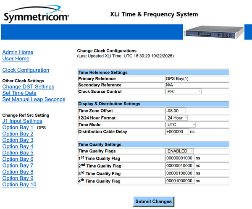
Task: Click the 1st Time Quality Flag field
Action: (180, 158)
